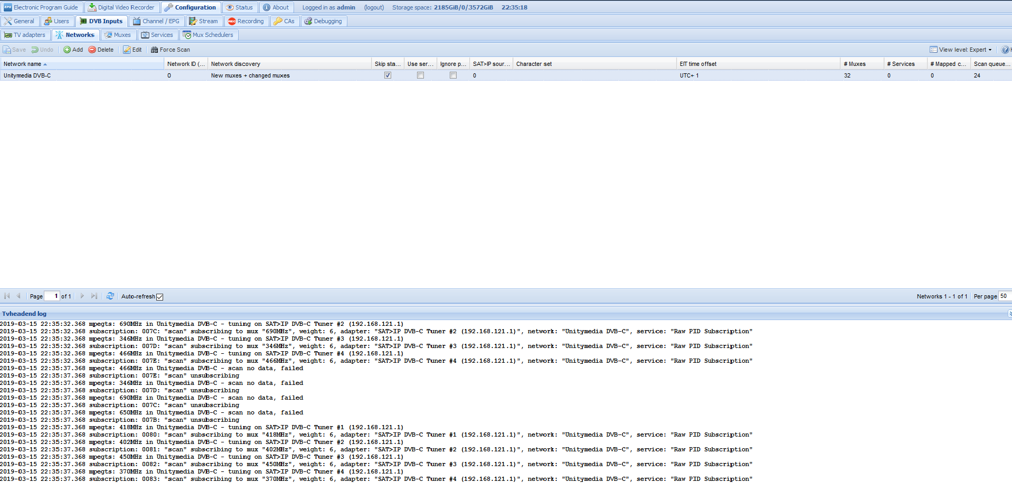
Task: Click the Undo toolbar button
Action: coord(42,50)
